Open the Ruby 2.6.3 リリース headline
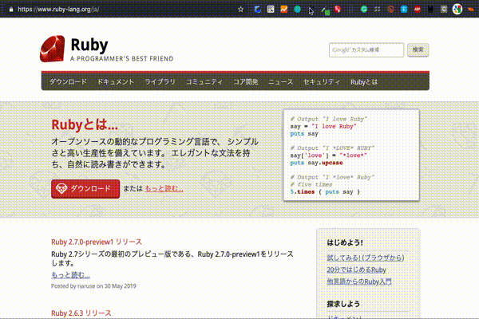 click(81, 313)
